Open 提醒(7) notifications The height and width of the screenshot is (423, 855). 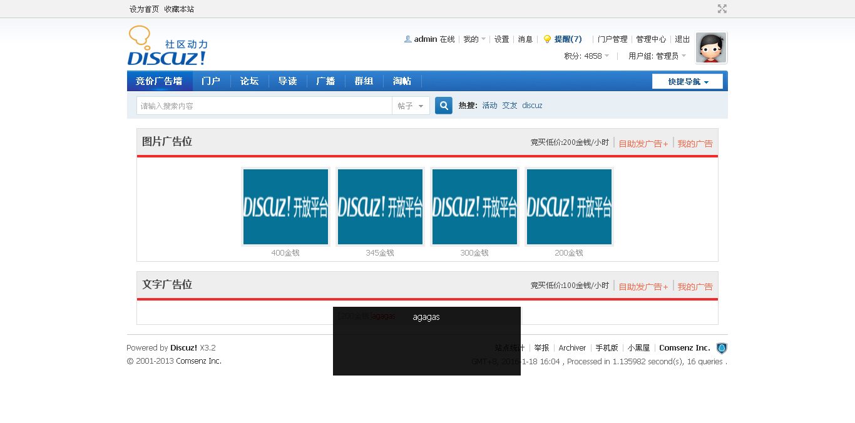[x=568, y=39]
